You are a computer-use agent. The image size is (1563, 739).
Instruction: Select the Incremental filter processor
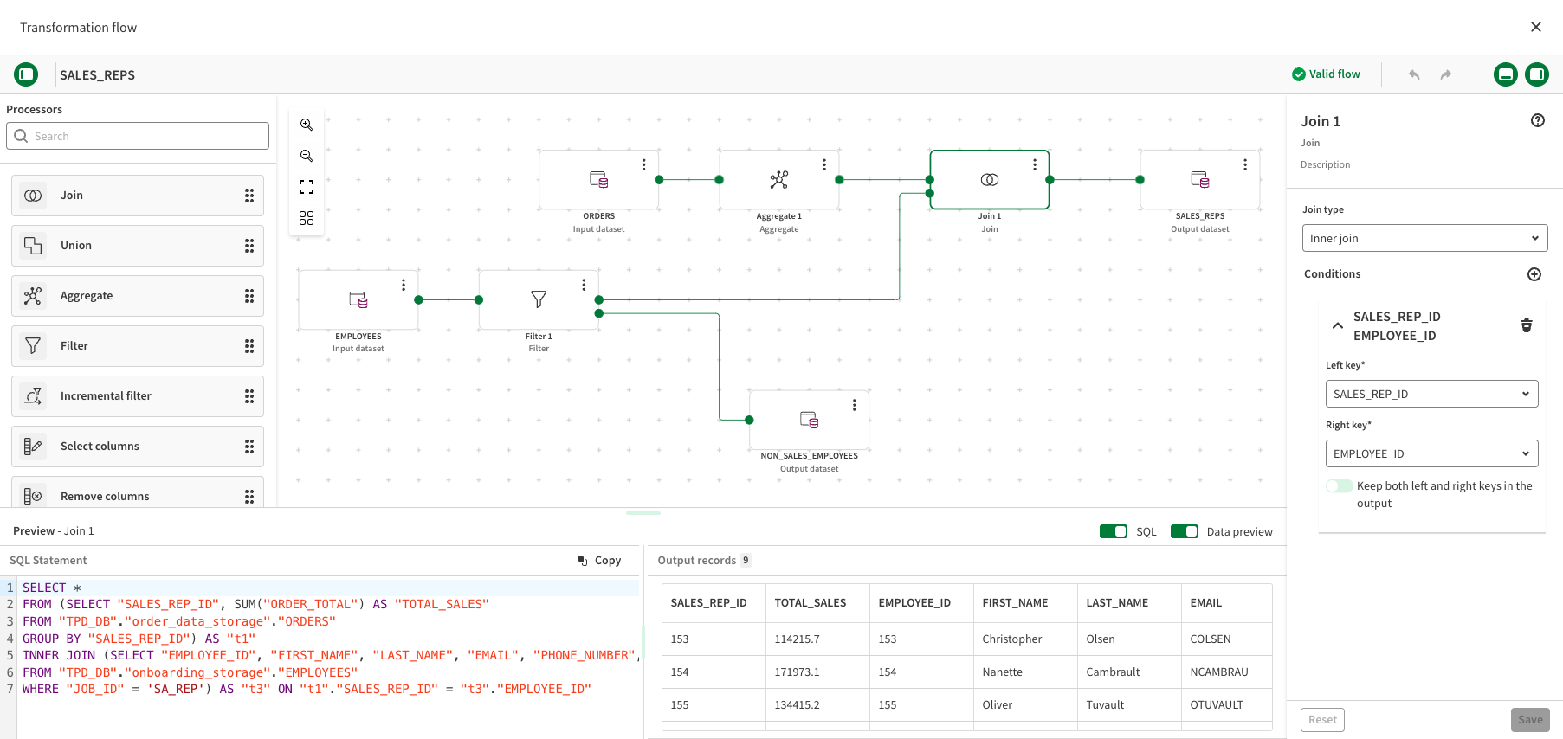138,396
